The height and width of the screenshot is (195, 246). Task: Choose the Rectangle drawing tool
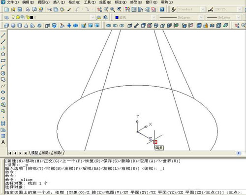point(3,61)
